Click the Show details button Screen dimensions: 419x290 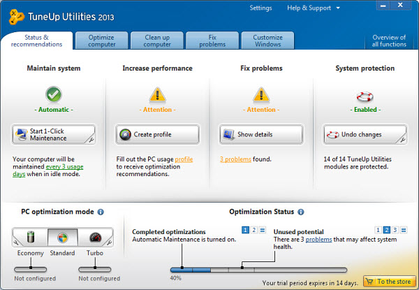[x=261, y=134]
